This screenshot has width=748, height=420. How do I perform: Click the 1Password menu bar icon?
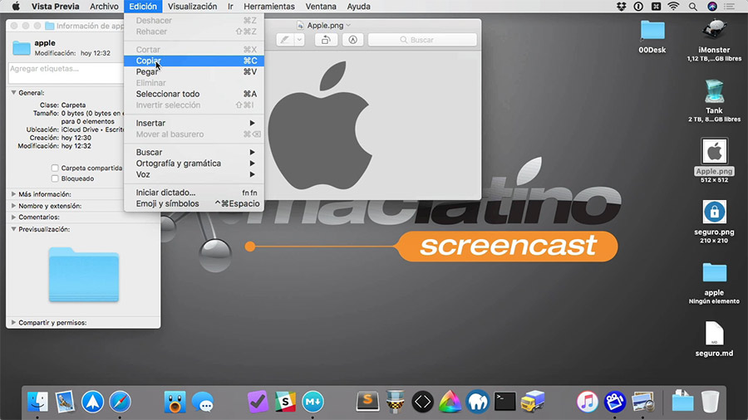point(638,6)
